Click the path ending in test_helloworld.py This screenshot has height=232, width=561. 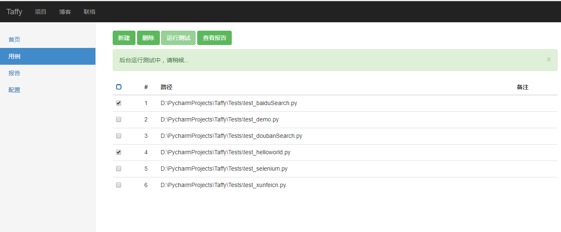pyautogui.click(x=225, y=152)
